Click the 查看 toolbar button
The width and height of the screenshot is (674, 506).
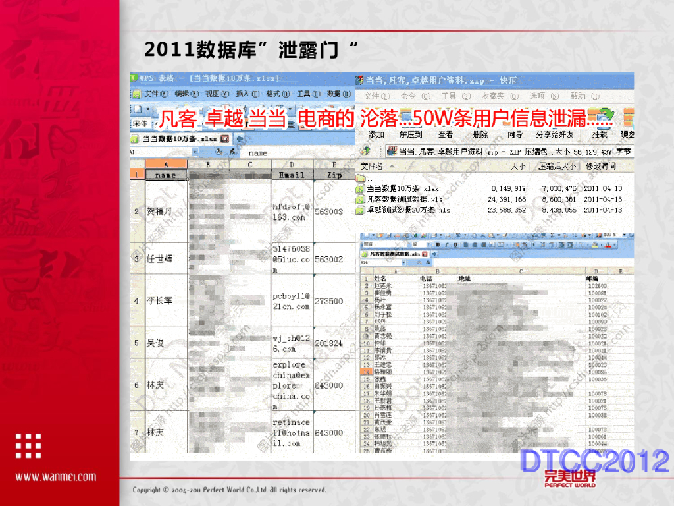point(446,134)
